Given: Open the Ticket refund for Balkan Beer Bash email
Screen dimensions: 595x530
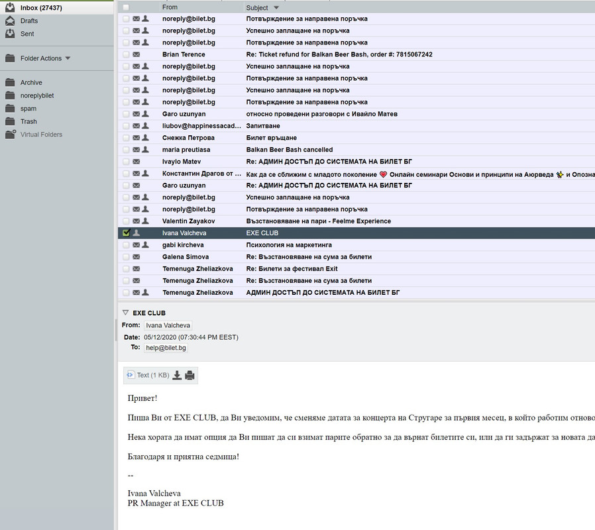Looking at the screenshot, I should pos(339,54).
